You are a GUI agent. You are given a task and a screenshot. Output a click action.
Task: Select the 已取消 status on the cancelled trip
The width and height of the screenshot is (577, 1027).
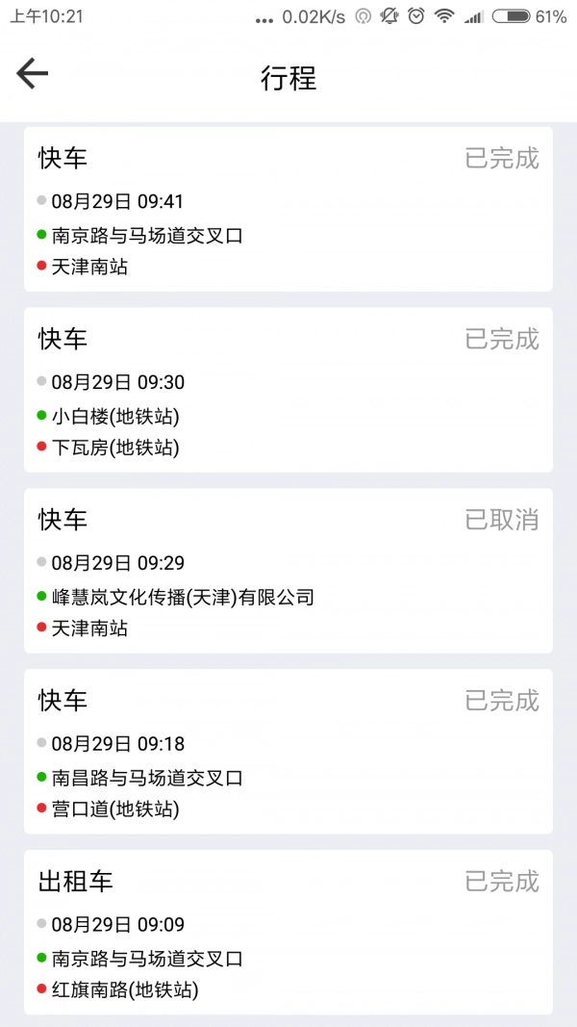[501, 520]
